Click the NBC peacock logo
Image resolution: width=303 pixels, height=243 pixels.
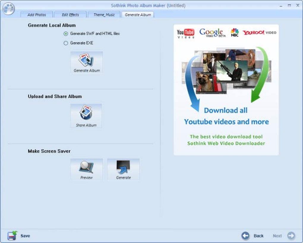coord(235,32)
